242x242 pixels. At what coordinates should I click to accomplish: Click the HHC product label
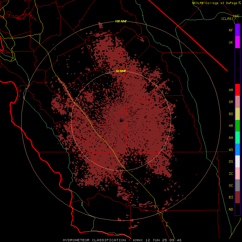tap(236, 16)
